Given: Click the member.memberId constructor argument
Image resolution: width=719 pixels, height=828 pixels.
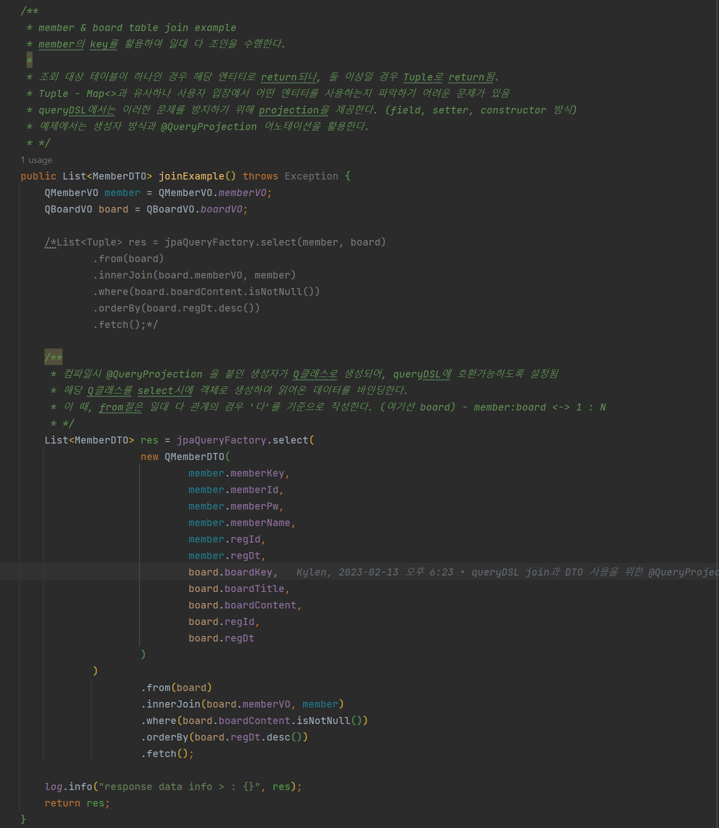Looking at the screenshot, I should tap(233, 489).
